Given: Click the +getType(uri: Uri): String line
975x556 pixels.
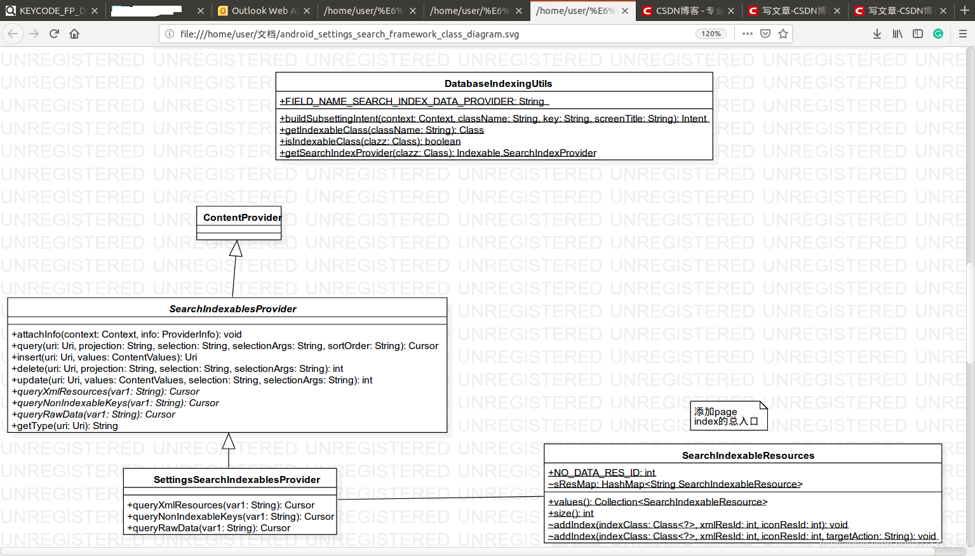Looking at the screenshot, I should coord(65,426).
